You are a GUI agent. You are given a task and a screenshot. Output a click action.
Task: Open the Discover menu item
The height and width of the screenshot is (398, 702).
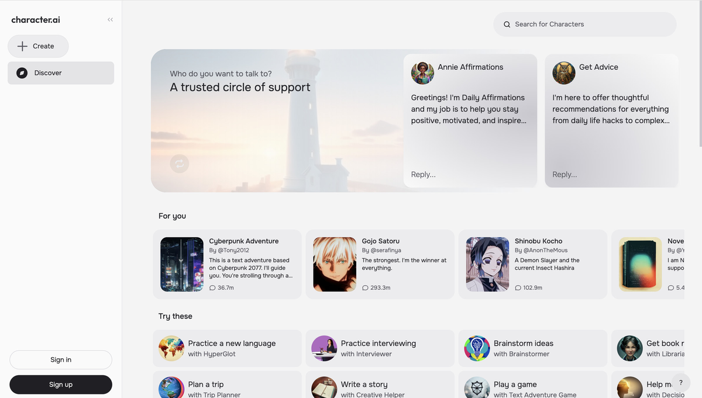(x=61, y=73)
